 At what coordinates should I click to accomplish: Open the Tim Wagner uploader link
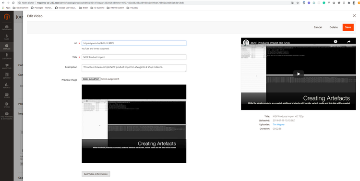(278, 124)
